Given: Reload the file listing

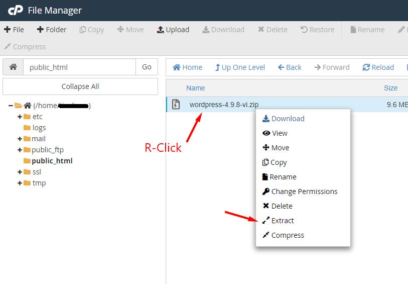Looking at the screenshot, I should point(378,67).
